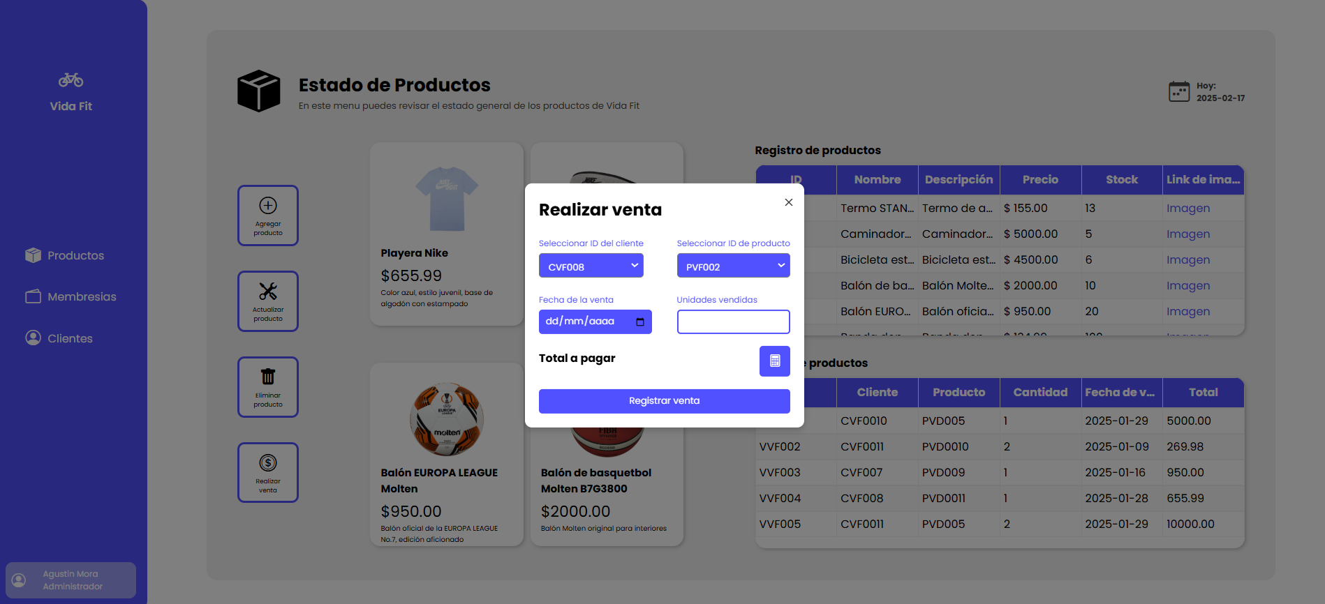This screenshot has width=1325, height=604.
Task: Open Imagen link for Balón de ba row
Action: click(x=1188, y=285)
